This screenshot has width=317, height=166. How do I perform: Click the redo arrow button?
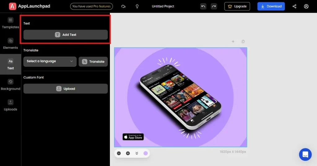tap(214, 6)
